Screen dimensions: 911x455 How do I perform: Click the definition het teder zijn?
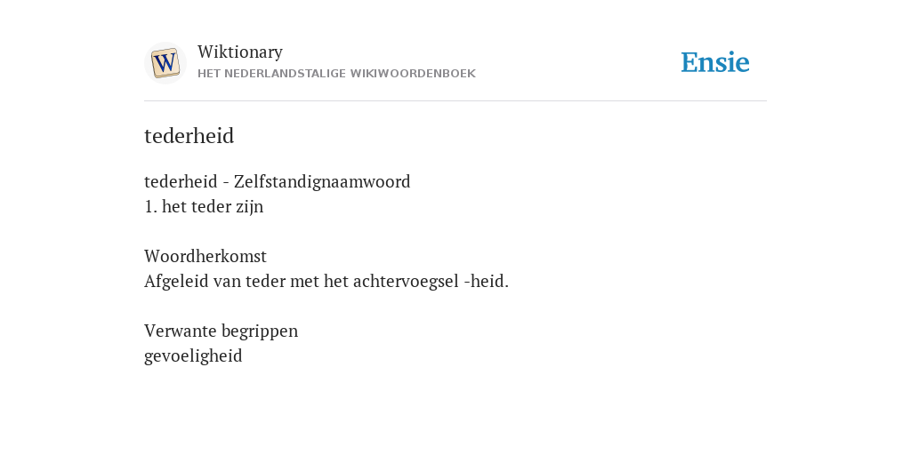click(213, 206)
